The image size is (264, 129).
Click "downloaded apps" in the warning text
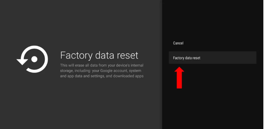[128, 76]
